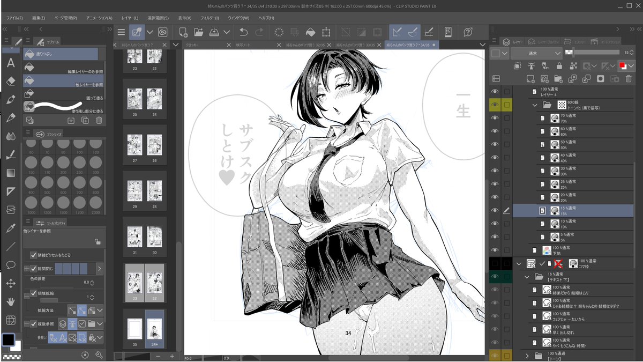The height and width of the screenshot is (362, 643).
Task: Click the Save icon in command bar
Action: click(x=214, y=32)
